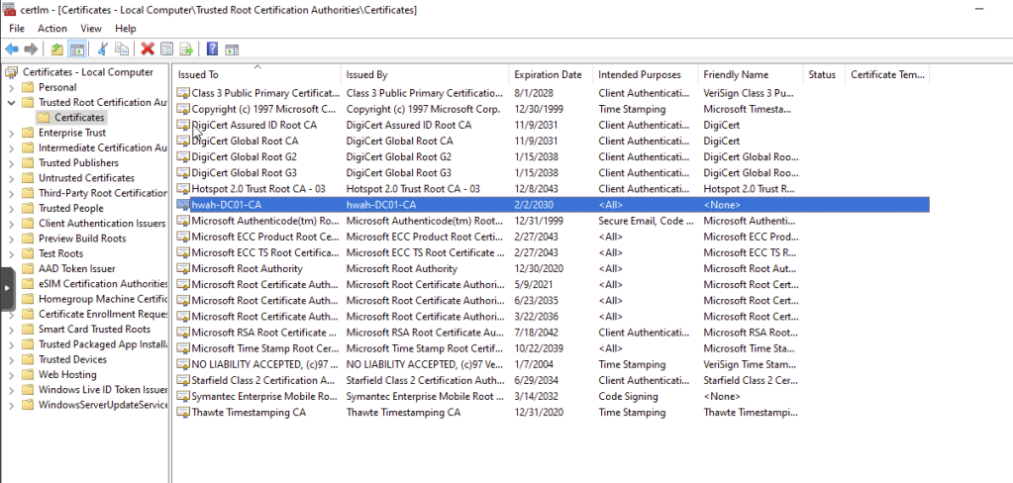Collapse Trusted Root Certification Authorities node
The height and width of the screenshot is (483, 1013).
pyautogui.click(x=10, y=102)
